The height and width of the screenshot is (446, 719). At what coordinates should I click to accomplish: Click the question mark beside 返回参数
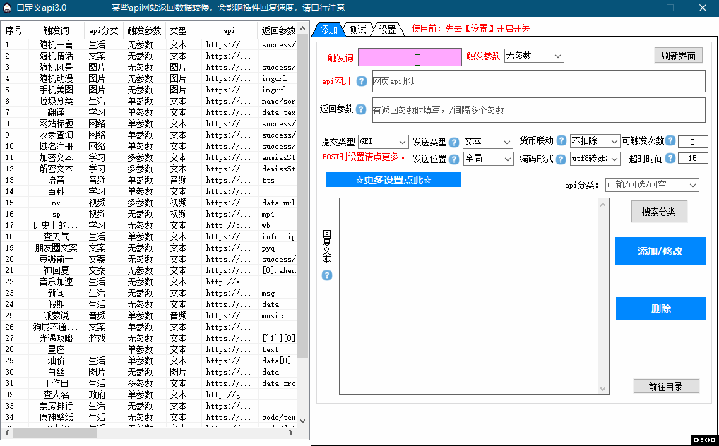(359, 109)
